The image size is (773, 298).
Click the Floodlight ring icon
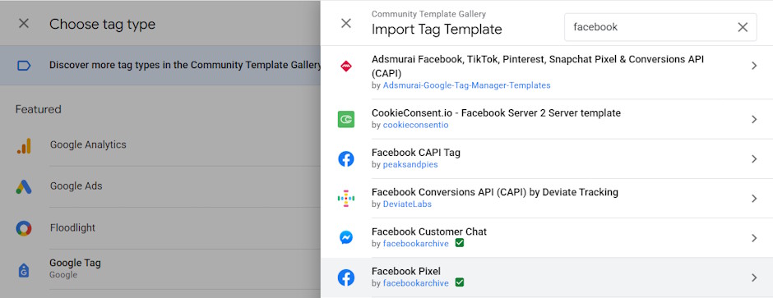pyautogui.click(x=24, y=228)
